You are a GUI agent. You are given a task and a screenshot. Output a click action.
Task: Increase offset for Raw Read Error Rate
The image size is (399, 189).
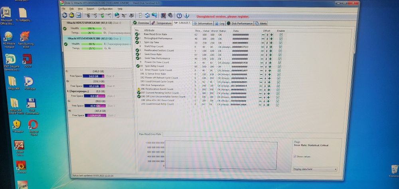coord(271,35)
